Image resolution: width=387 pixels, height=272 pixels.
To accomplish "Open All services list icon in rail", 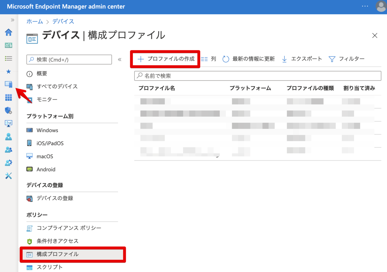I will click(9, 58).
